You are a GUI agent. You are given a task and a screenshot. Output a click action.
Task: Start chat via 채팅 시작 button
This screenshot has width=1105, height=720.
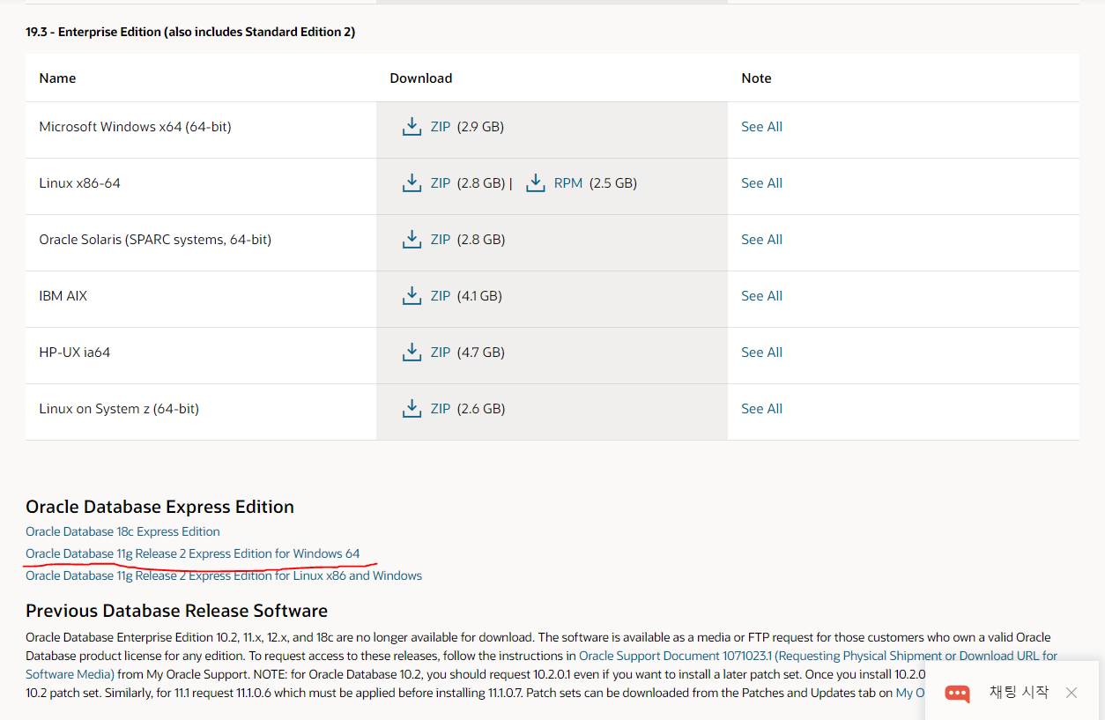point(1019,693)
